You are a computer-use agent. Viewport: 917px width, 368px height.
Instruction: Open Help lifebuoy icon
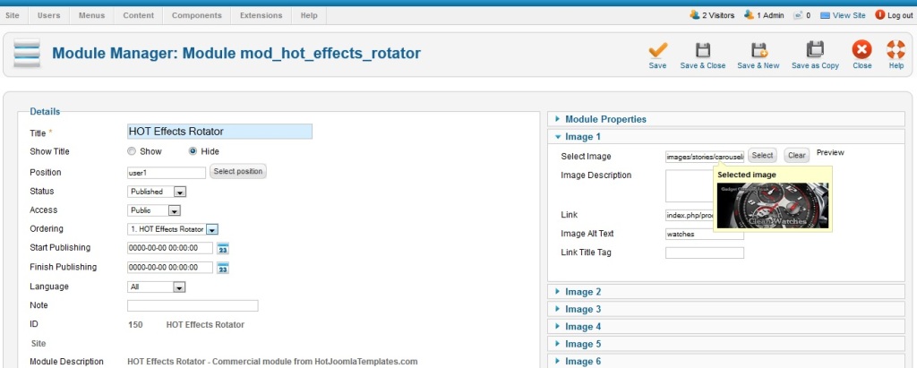point(896,50)
